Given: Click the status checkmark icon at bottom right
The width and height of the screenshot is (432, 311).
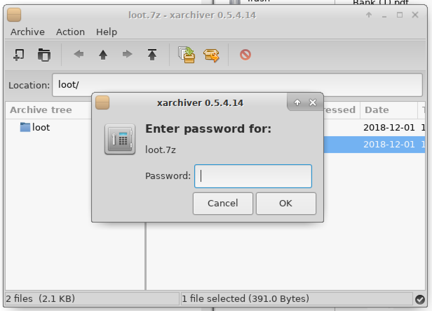Looking at the screenshot, I should pos(420,299).
